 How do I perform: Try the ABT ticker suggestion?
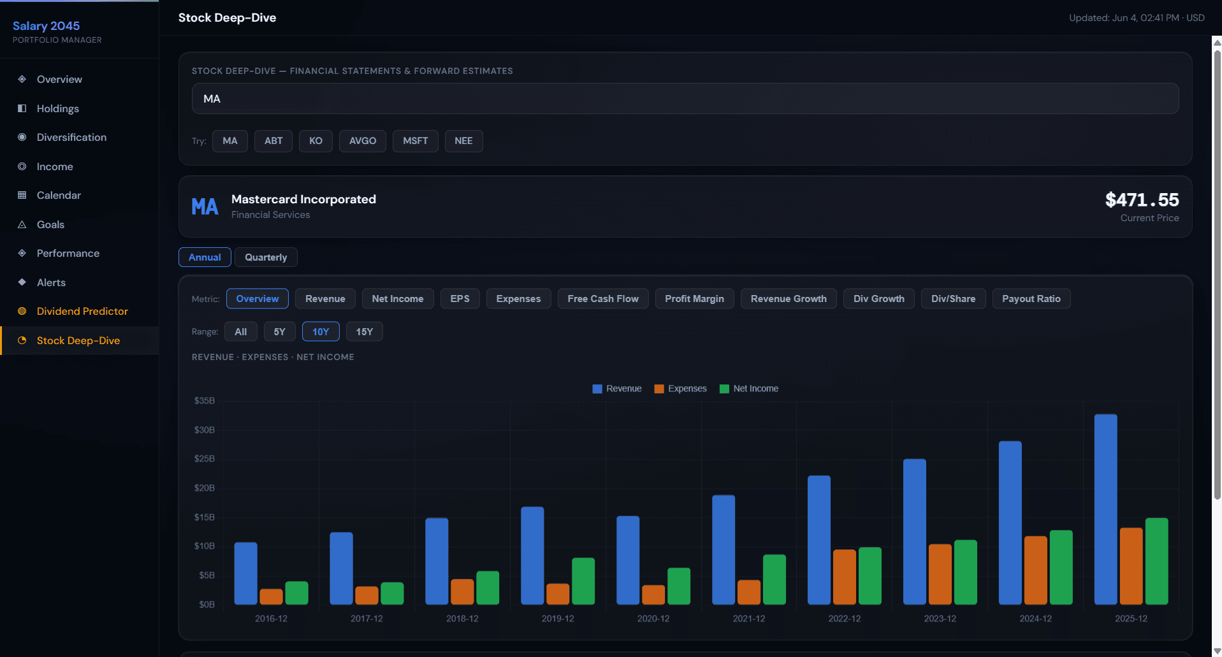(x=273, y=141)
